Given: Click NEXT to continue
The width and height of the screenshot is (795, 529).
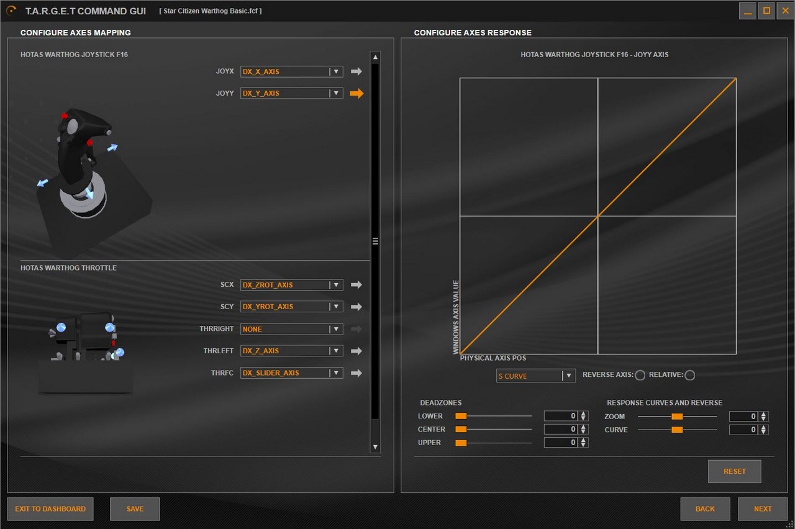Looking at the screenshot, I should (763, 509).
